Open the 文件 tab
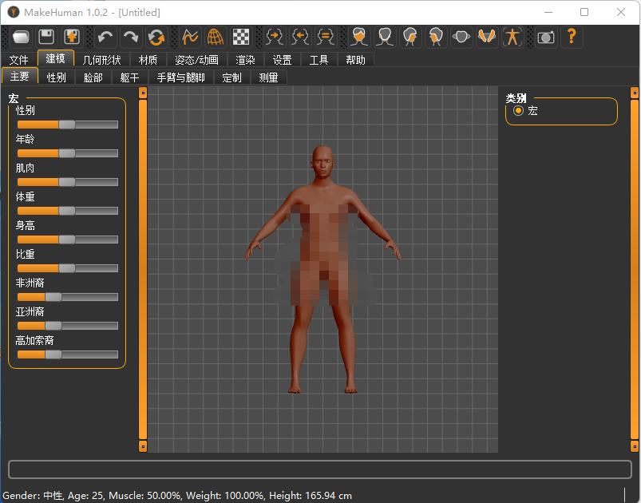The width and height of the screenshot is (641, 503). (x=19, y=60)
